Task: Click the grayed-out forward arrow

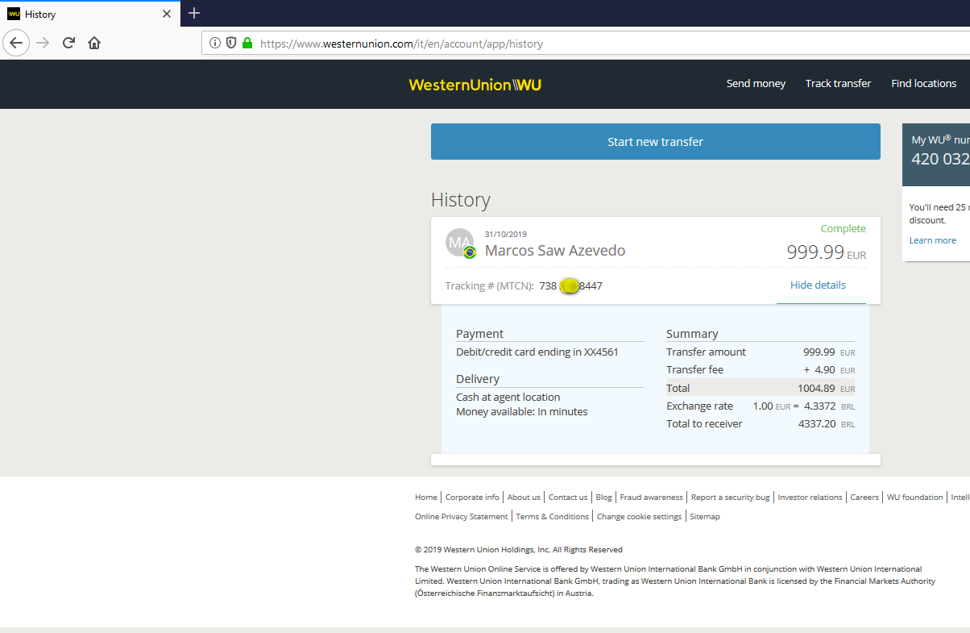Action: pyautogui.click(x=42, y=43)
